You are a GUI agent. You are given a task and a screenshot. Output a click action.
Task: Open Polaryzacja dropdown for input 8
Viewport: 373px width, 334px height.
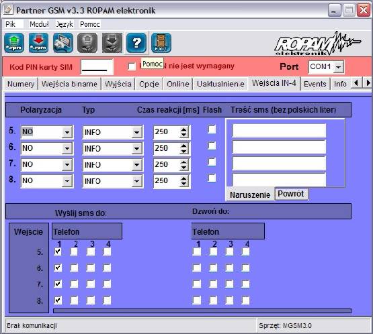pyautogui.click(x=67, y=181)
